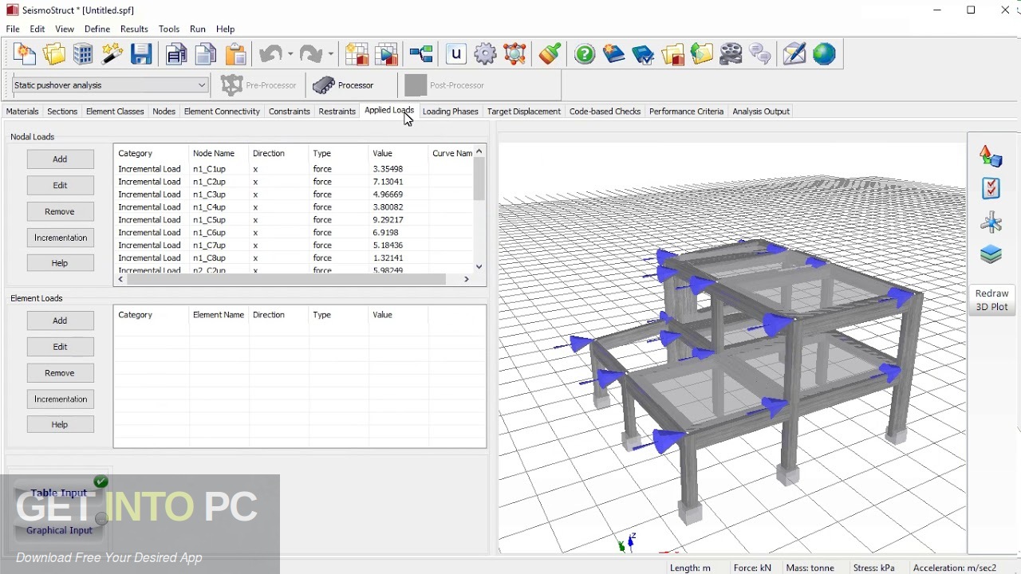Save the project with floppy disk icon
Screen dimensions: 1021x574
coord(141,54)
